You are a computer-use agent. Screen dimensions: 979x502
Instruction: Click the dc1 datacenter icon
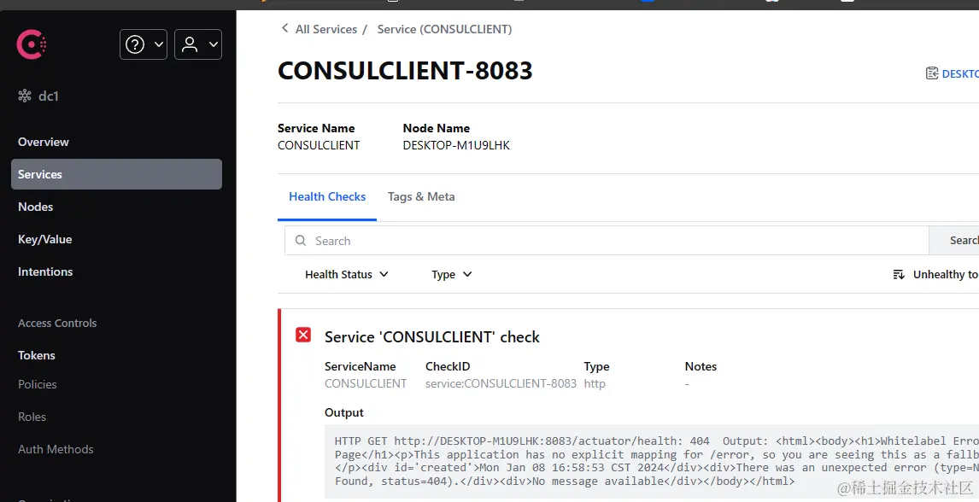[25, 96]
